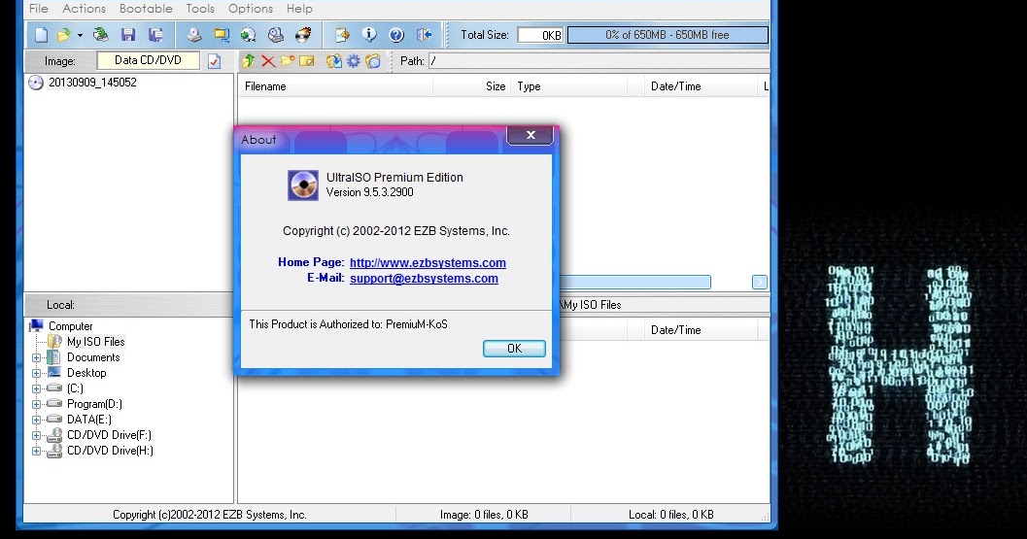Viewport: 1027px width, 539px height.
Task: Open the Bootable menu
Action: pos(146,9)
